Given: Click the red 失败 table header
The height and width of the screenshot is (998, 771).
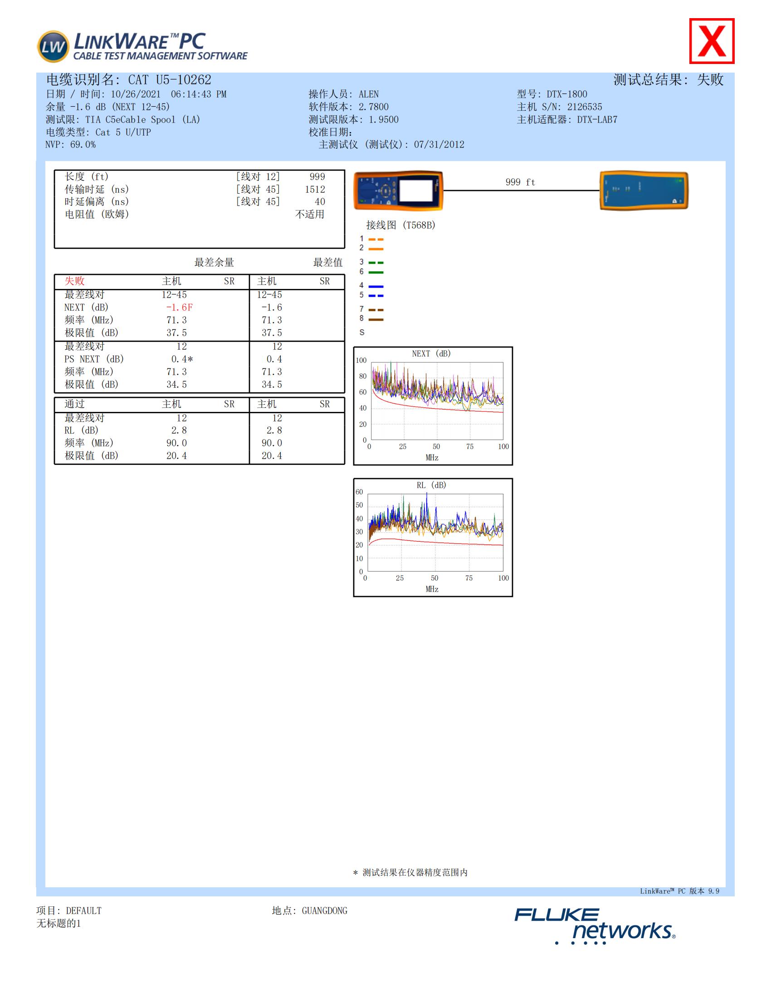Looking at the screenshot, I should point(74,281).
